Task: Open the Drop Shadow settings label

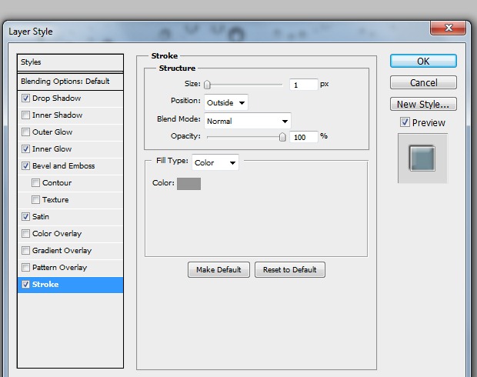Action: click(57, 98)
